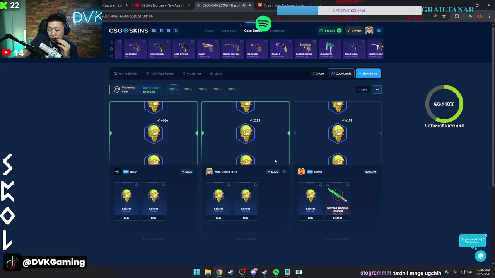The image size is (495, 278).
Task: Open the browser extensions puzzle icon
Action: [457, 16]
